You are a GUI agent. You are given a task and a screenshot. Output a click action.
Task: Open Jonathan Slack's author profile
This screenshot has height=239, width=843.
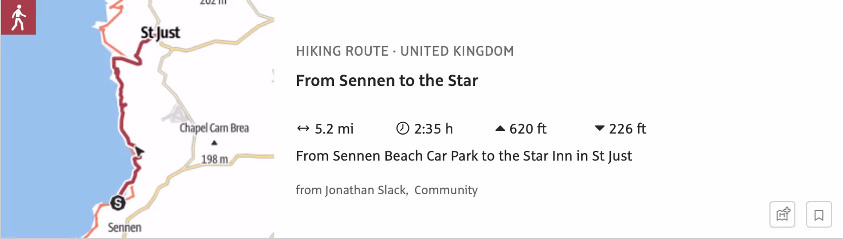coord(366,190)
